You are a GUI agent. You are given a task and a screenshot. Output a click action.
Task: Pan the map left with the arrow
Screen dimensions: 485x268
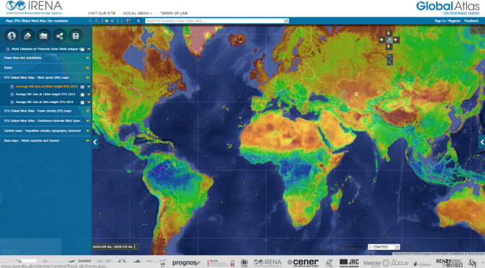coord(382,40)
